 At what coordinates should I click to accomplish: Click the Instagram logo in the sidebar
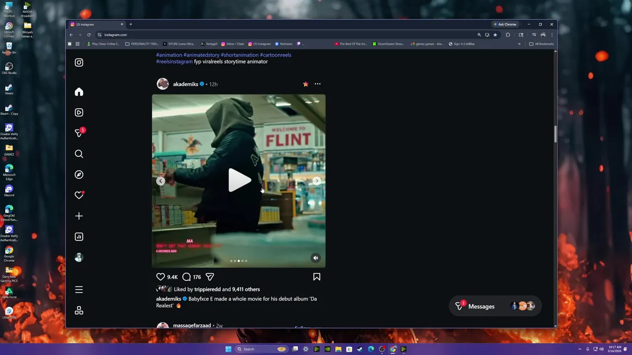tap(79, 63)
